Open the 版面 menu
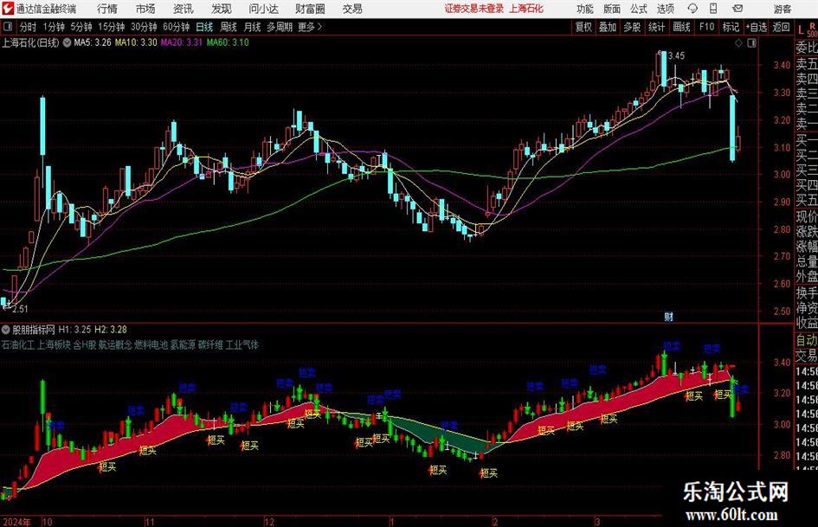Screen dimensions: 818x527 pos(611,9)
